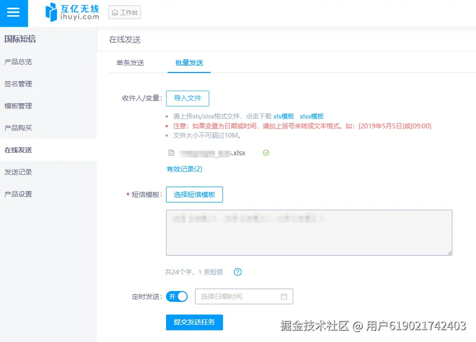Image resolution: width=476 pixels, height=342 pixels.
Task: Click the 在线发送 page title
Action: coord(125,40)
